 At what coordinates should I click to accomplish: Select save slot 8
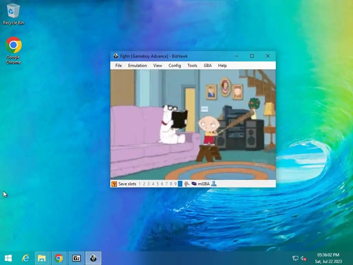[171, 184]
